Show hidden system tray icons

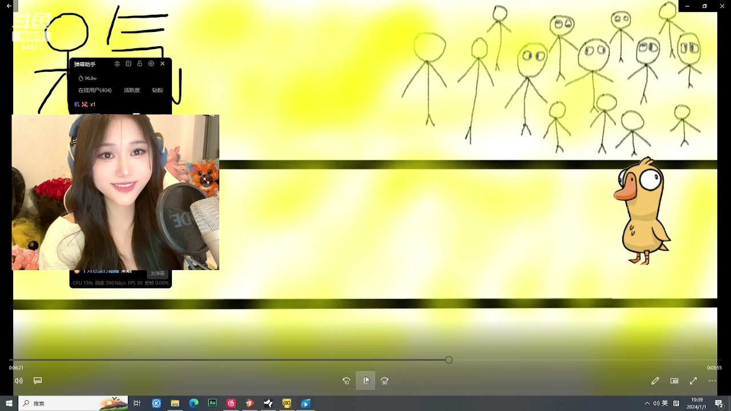click(x=647, y=404)
